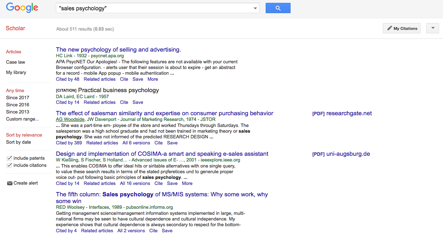Click HC Link - 1932 - psycnet.apa.org text

[90, 56]
